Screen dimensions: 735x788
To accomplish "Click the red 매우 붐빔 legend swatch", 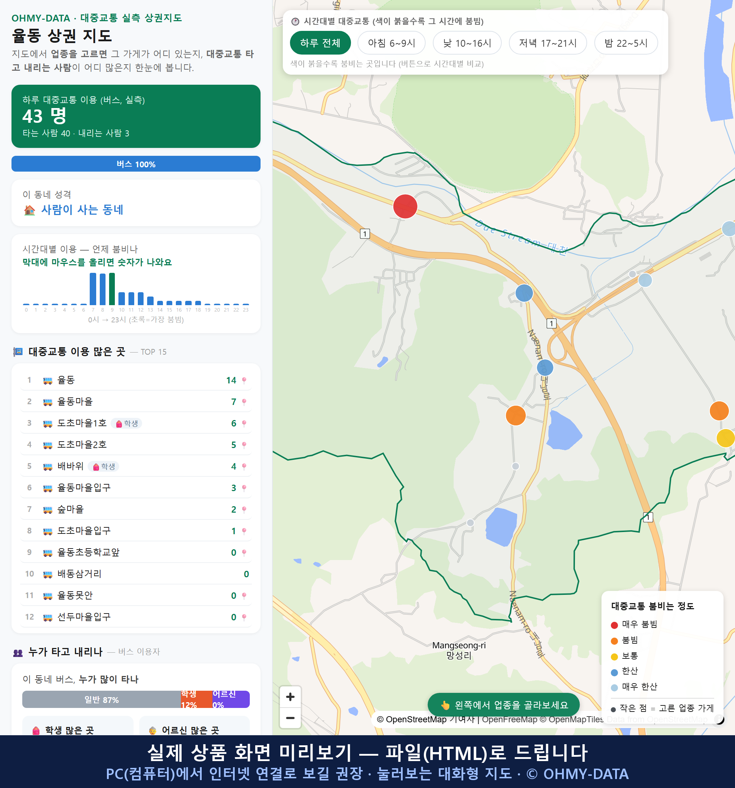I will [614, 625].
